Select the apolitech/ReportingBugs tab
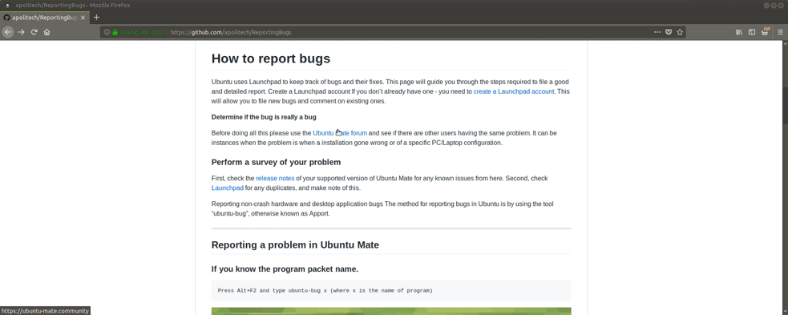This screenshot has width=788, height=315. coord(45,17)
